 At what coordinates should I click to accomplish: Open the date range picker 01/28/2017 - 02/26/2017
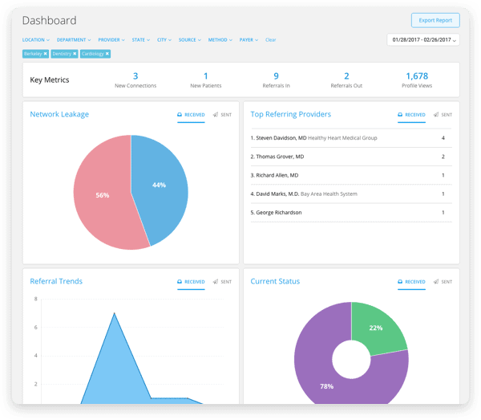[x=423, y=40]
